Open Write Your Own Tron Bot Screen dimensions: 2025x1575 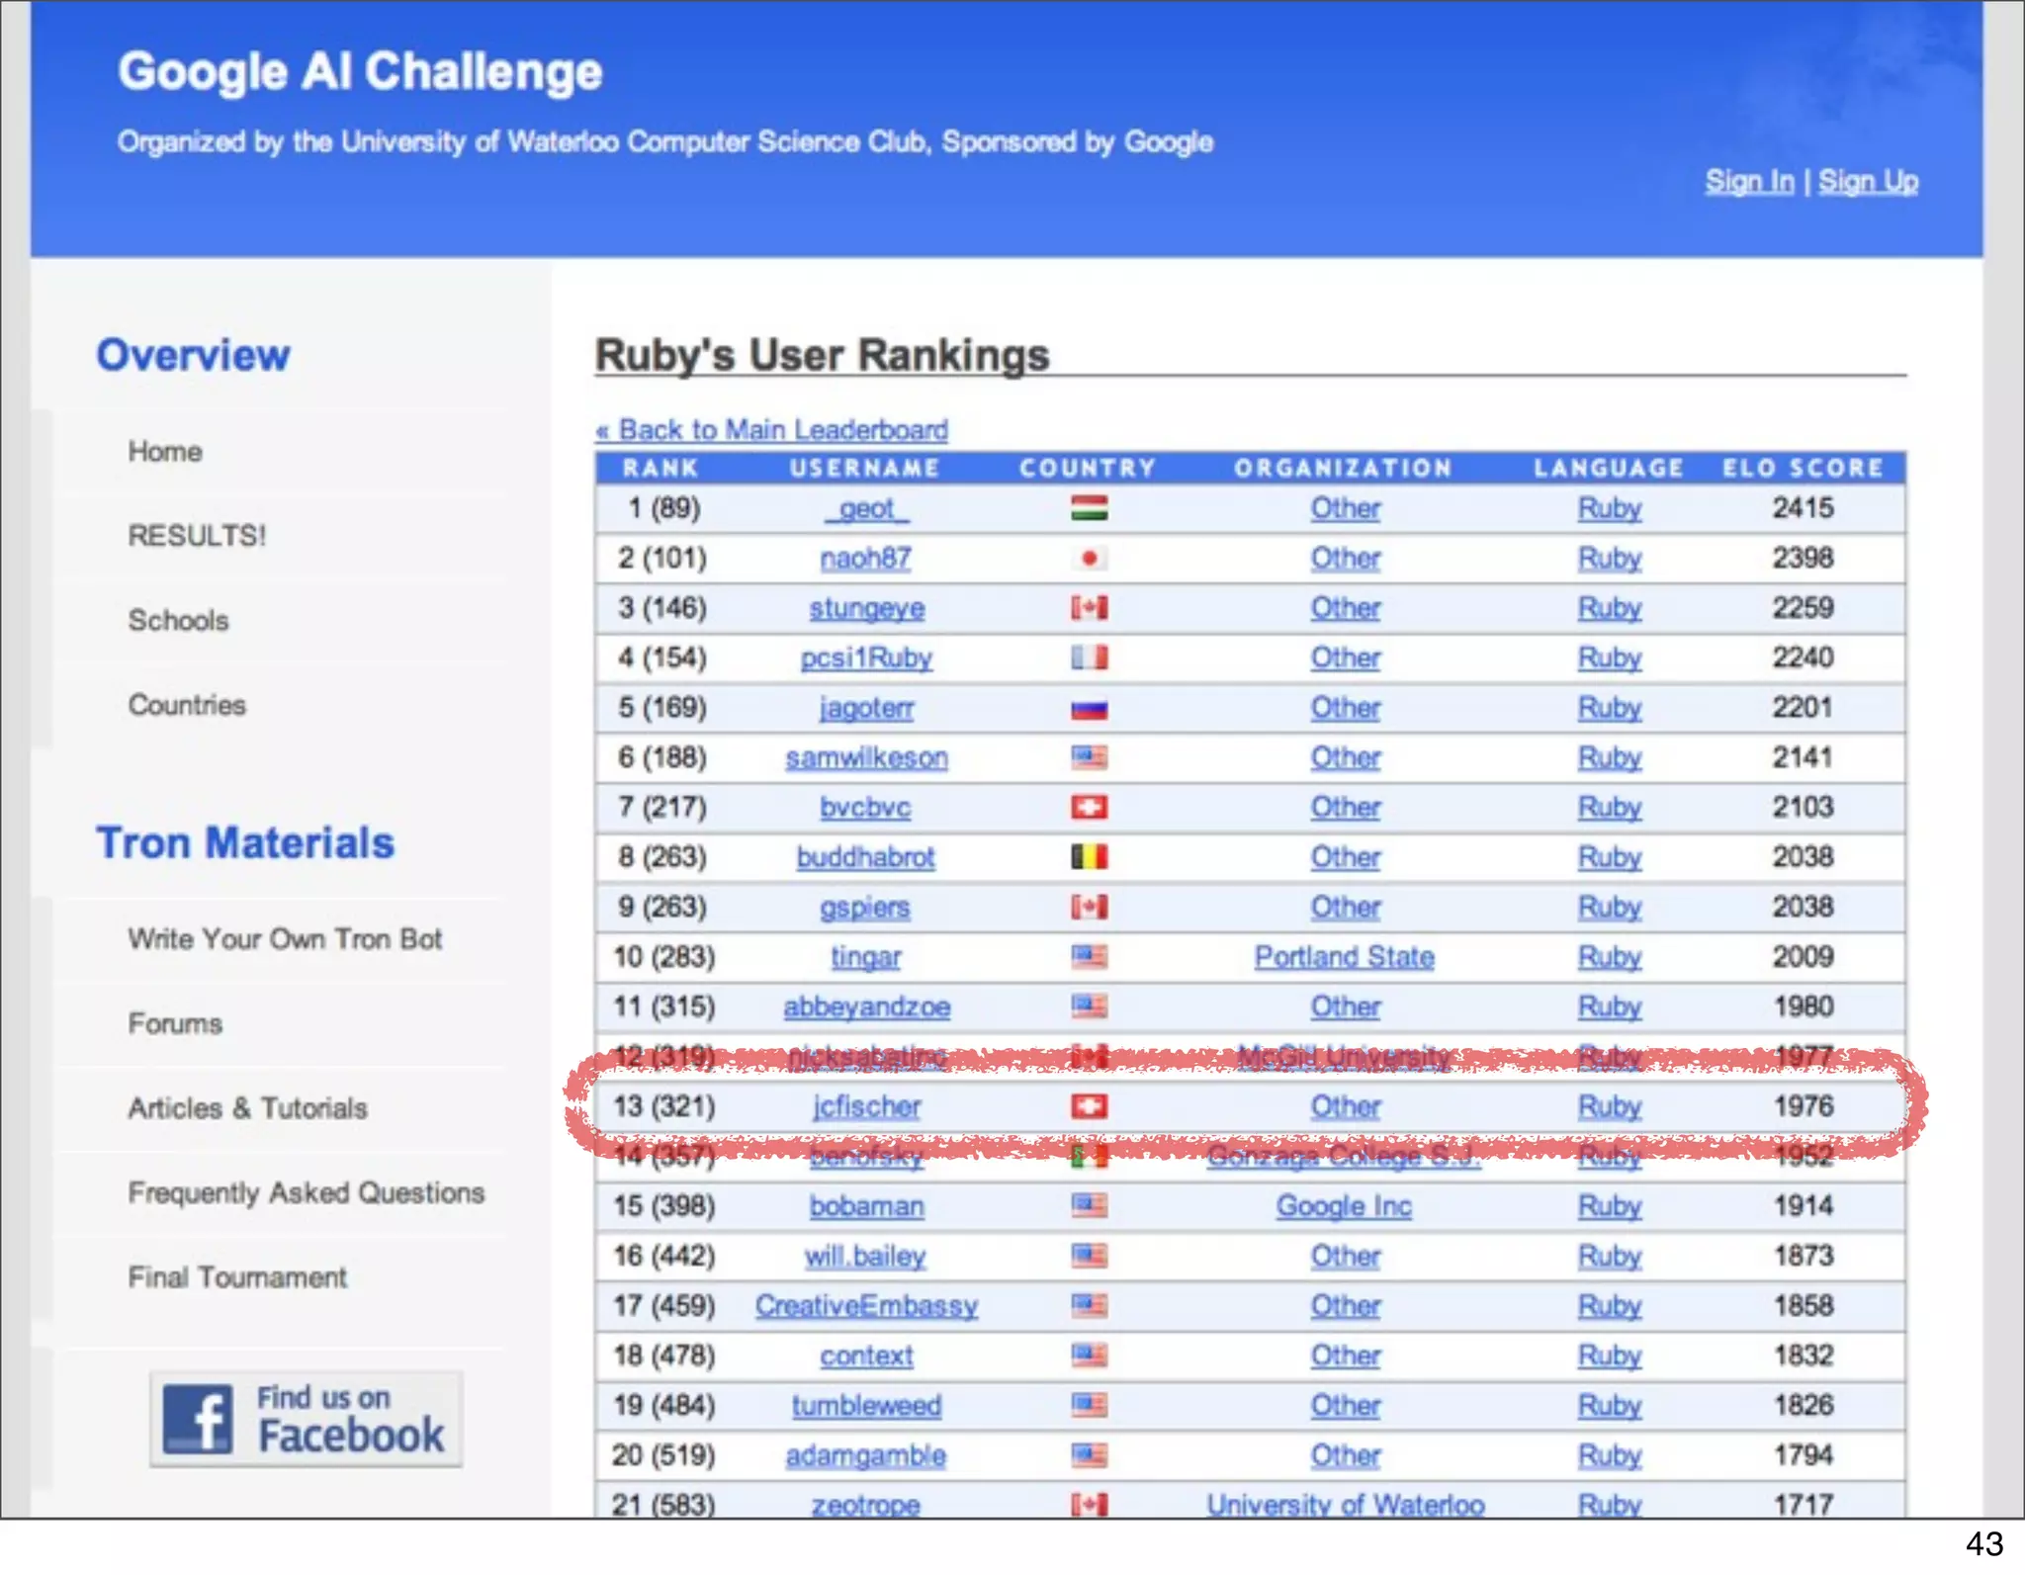[x=285, y=939]
